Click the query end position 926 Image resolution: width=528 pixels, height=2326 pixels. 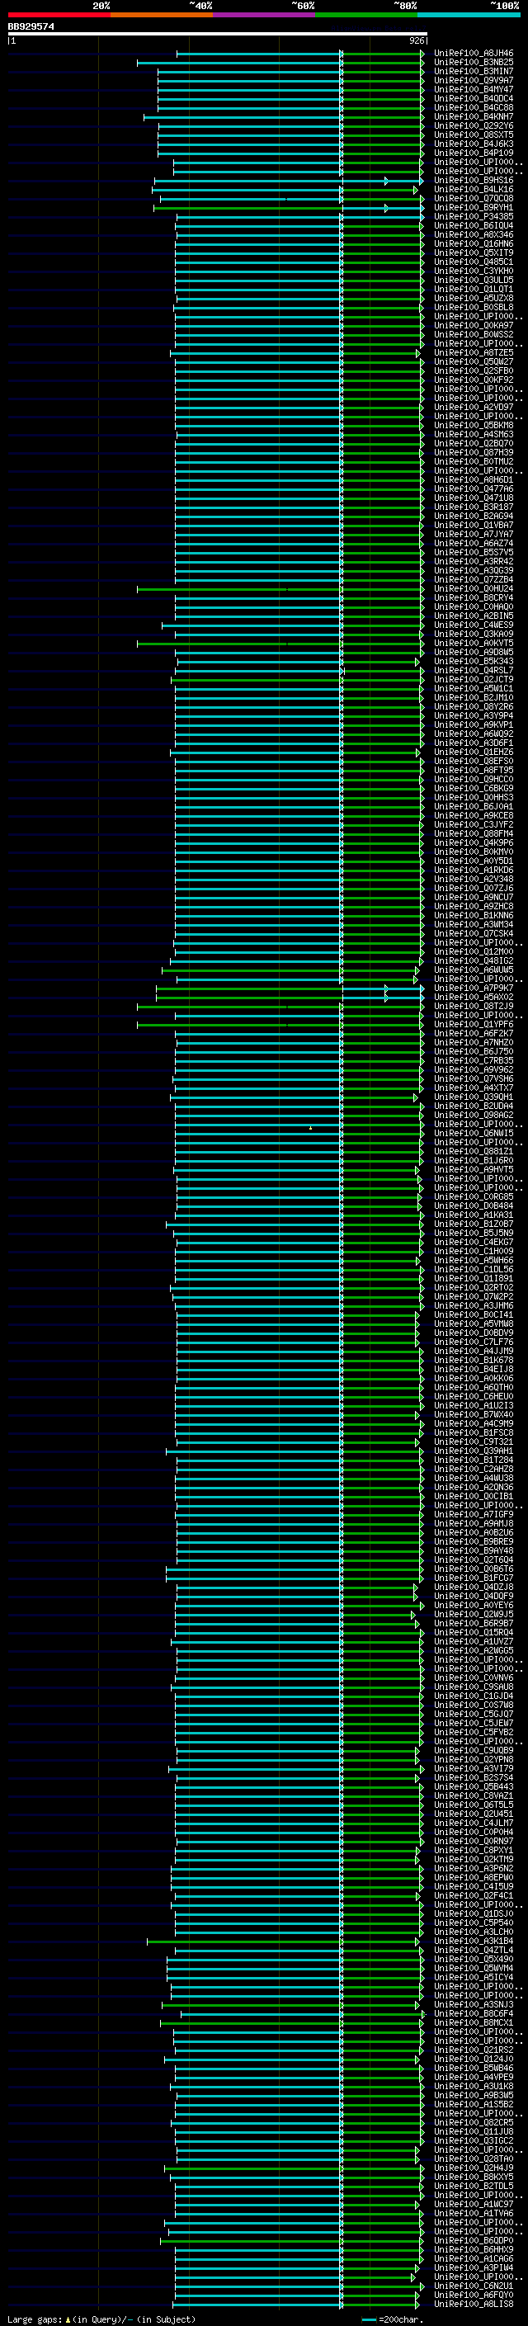[x=416, y=40]
